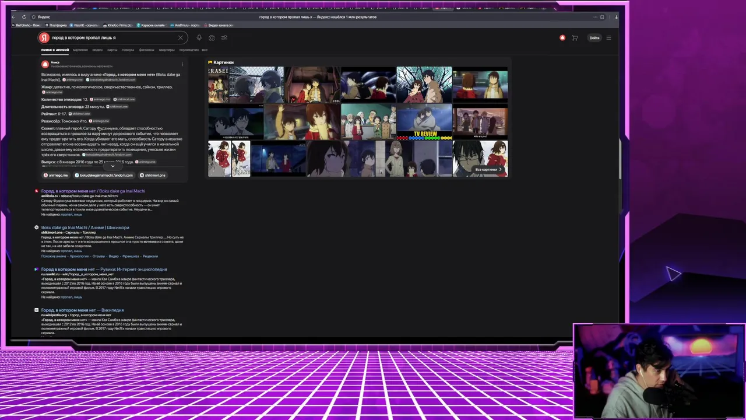
Task: Open the hamburger menu beside Войти
Action: click(608, 38)
